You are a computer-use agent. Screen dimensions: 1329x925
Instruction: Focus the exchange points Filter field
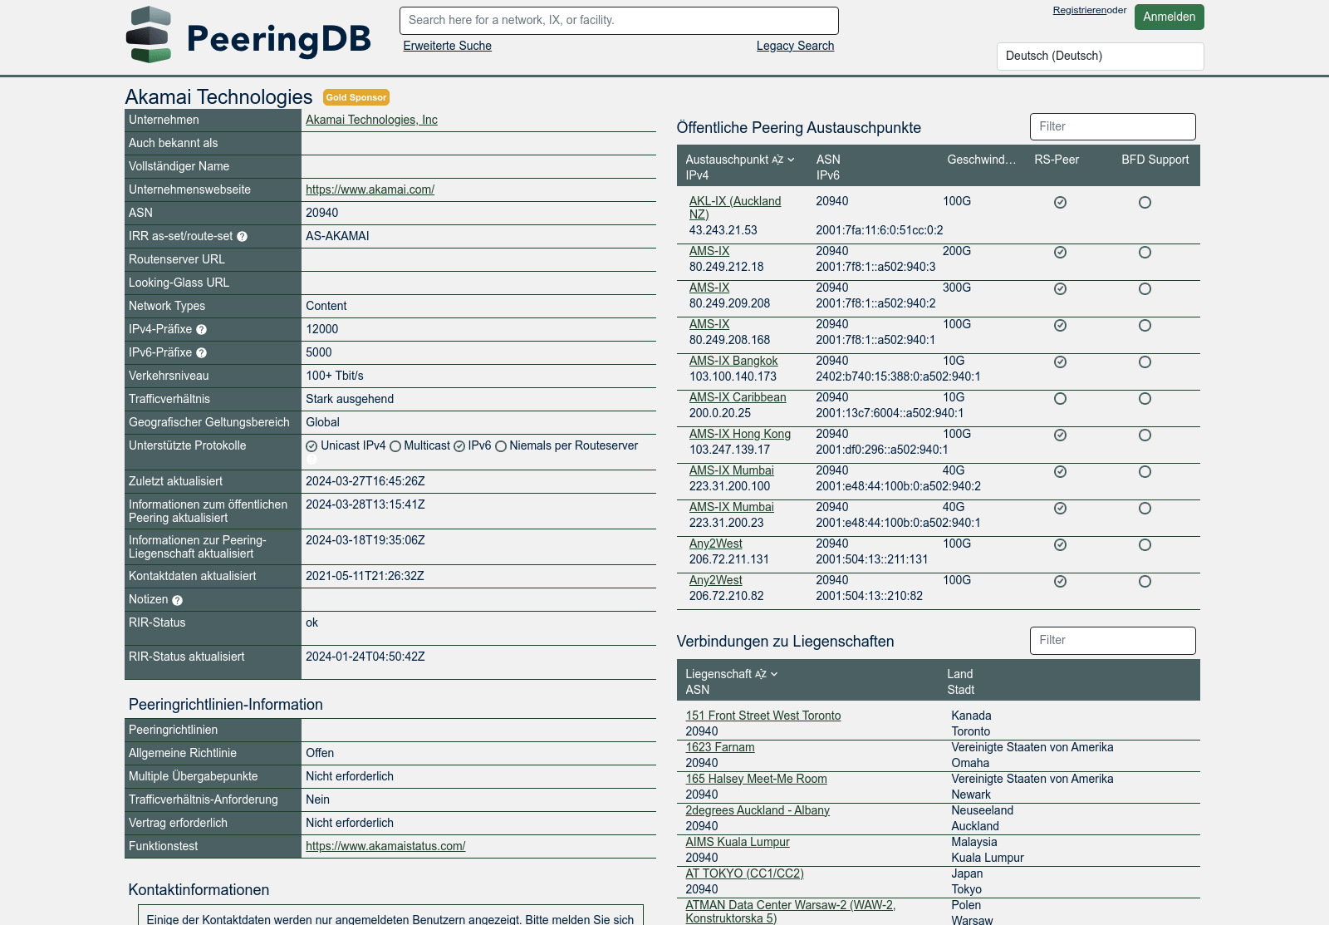pyautogui.click(x=1112, y=126)
